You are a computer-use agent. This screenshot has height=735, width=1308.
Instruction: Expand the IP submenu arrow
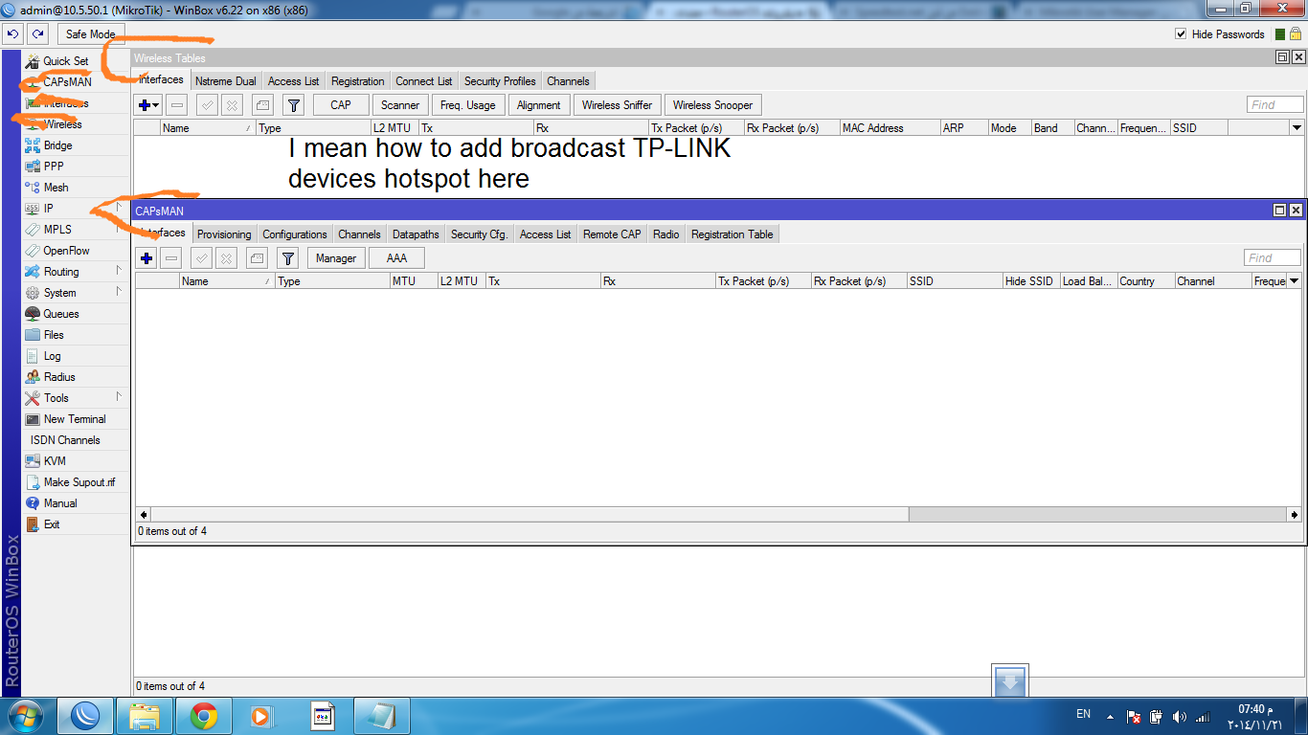[119, 208]
